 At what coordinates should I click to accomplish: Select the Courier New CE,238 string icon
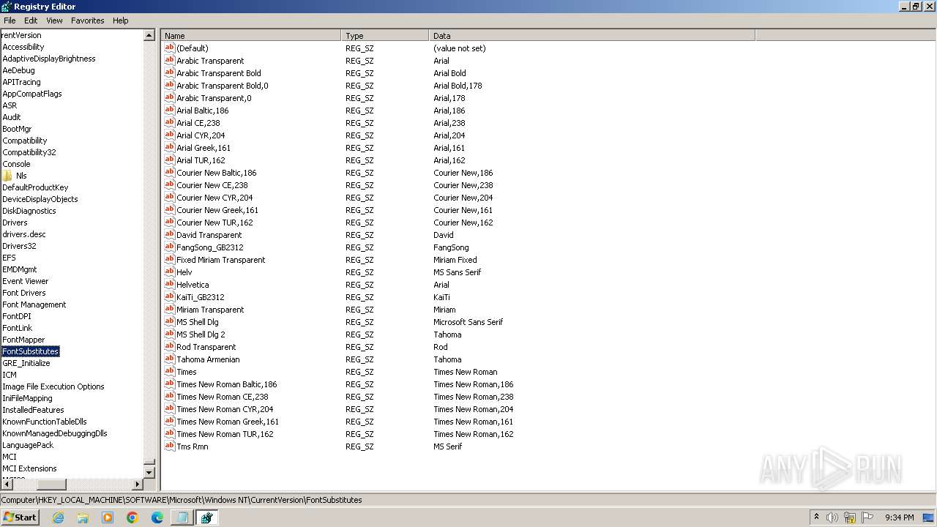point(169,185)
